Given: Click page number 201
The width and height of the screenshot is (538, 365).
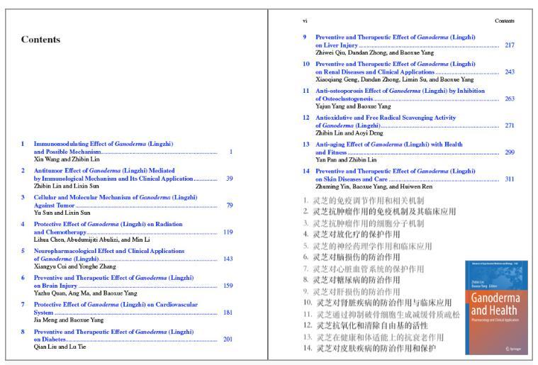Looking at the screenshot, I should click(x=228, y=339).
